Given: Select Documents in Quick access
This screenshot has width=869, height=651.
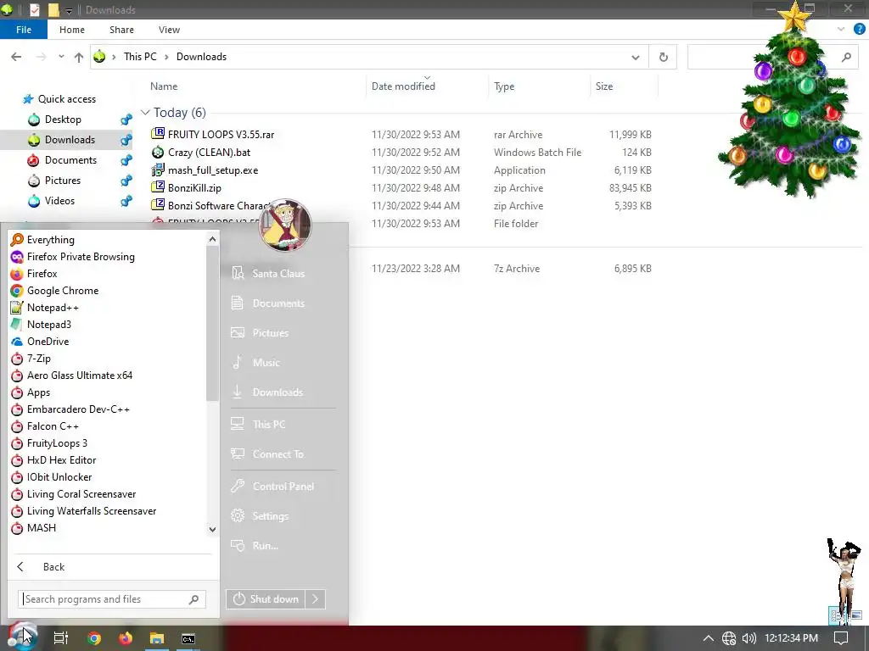Looking at the screenshot, I should (x=70, y=160).
